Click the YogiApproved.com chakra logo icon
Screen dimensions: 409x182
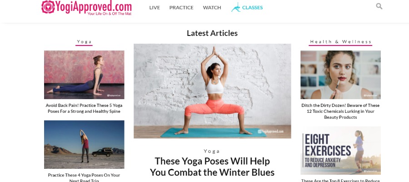pyautogui.click(x=48, y=7)
